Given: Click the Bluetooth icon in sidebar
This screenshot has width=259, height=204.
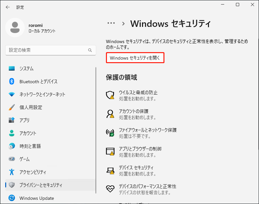Looking at the screenshot, I should tap(12, 81).
